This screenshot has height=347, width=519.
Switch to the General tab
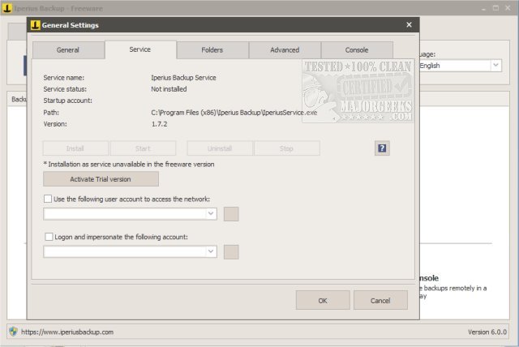68,50
